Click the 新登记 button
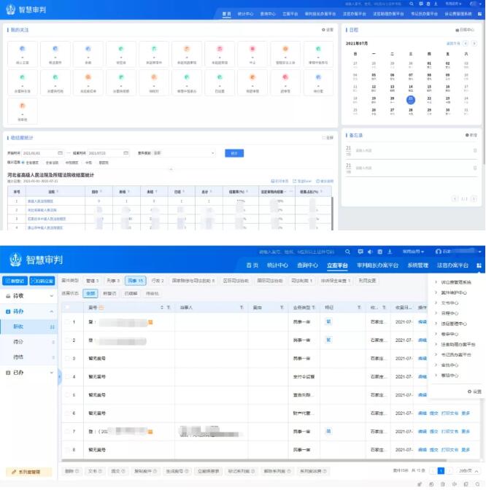 pyautogui.click(x=15, y=280)
